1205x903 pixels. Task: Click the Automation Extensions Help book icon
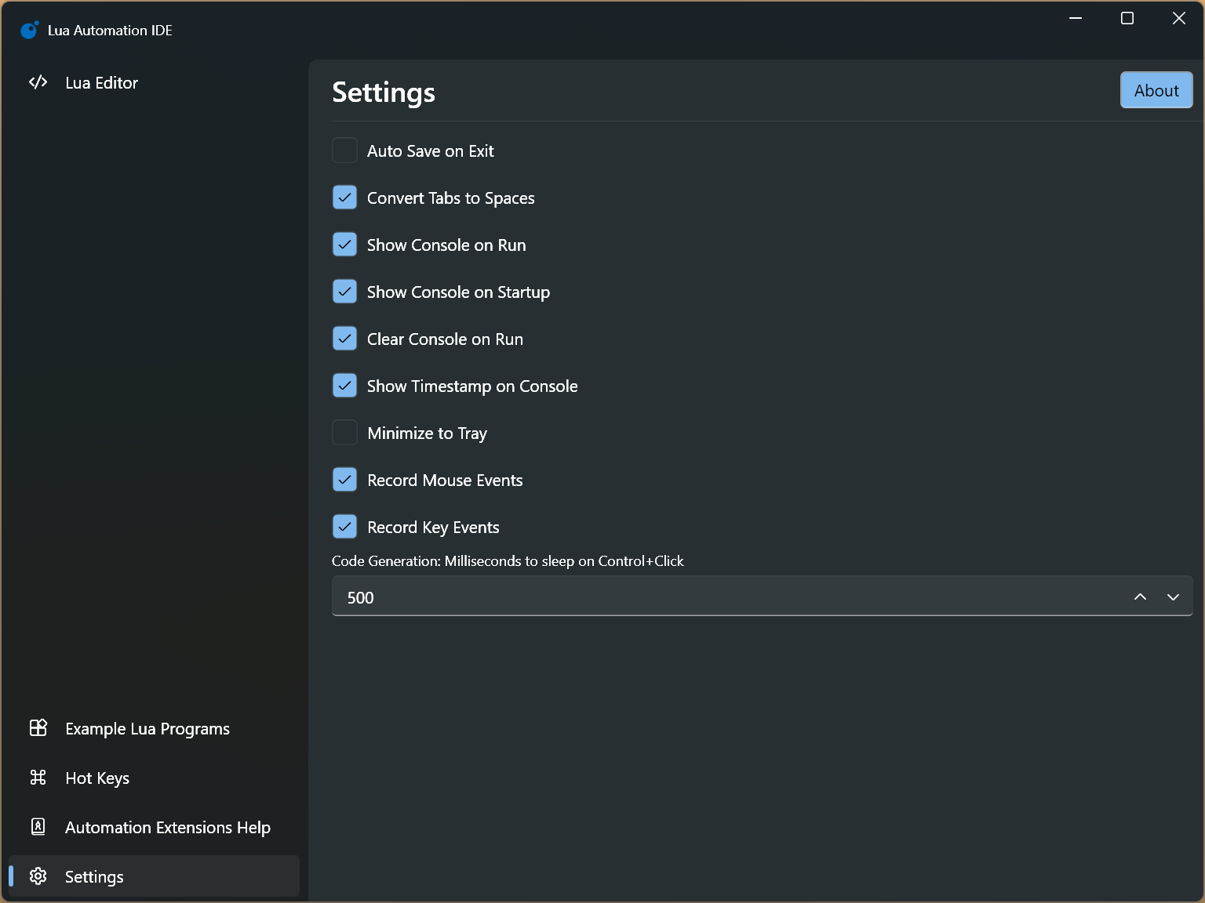point(38,827)
